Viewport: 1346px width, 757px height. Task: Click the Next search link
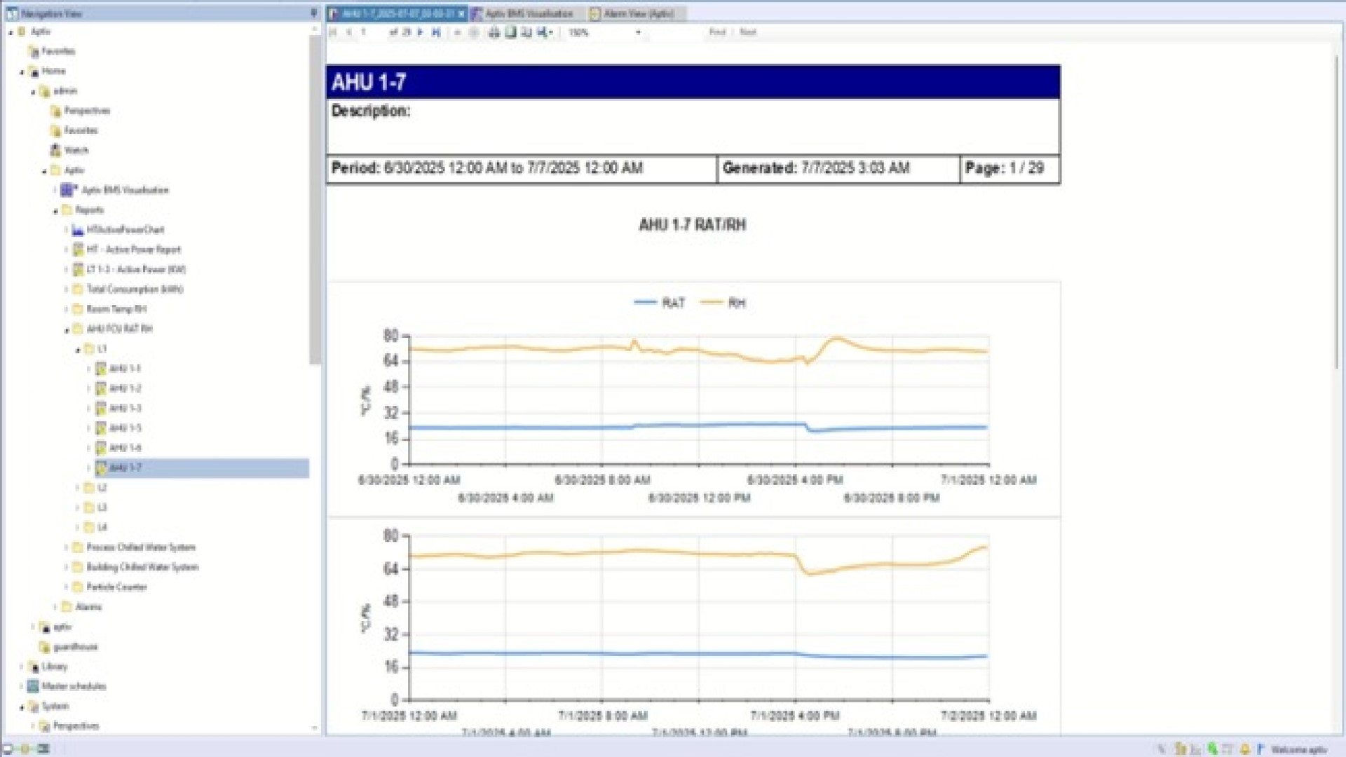[748, 32]
